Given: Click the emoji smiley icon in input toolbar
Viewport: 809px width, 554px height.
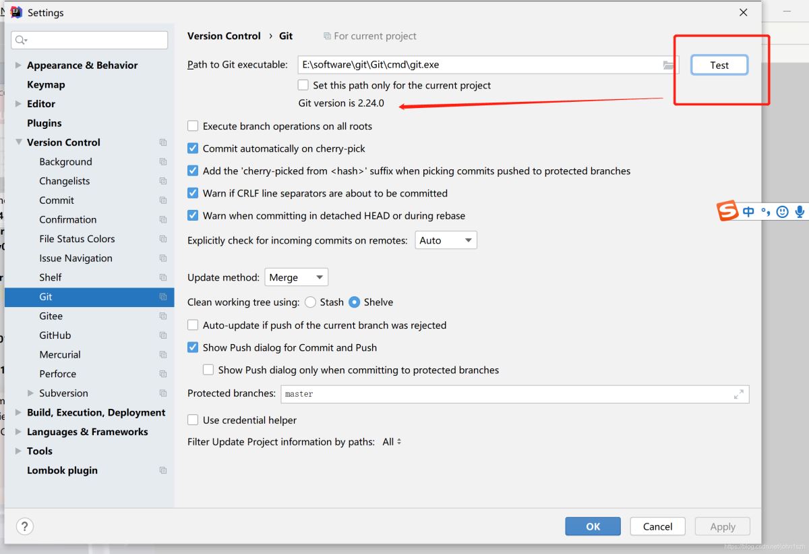Looking at the screenshot, I should point(782,211).
